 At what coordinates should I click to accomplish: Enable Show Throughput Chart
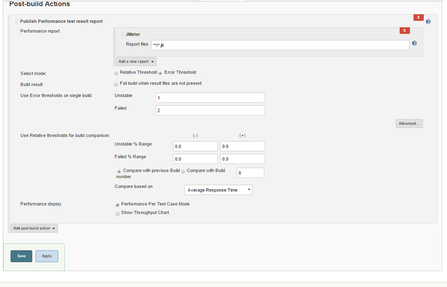point(117,213)
